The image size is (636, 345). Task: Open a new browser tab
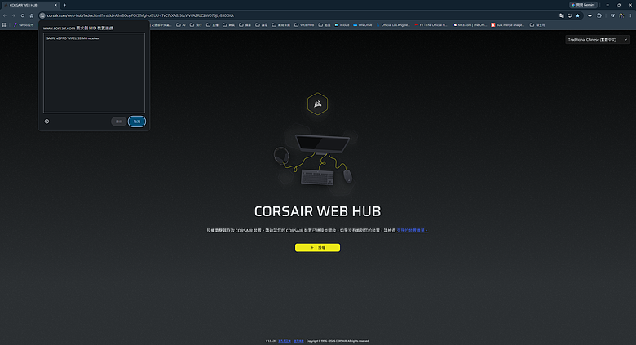coord(64,5)
